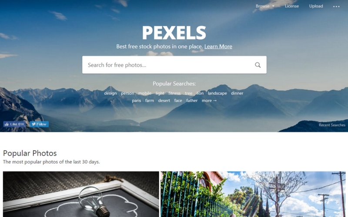
Task: Pick the 'father' popular search tag
Action: pos(192,101)
